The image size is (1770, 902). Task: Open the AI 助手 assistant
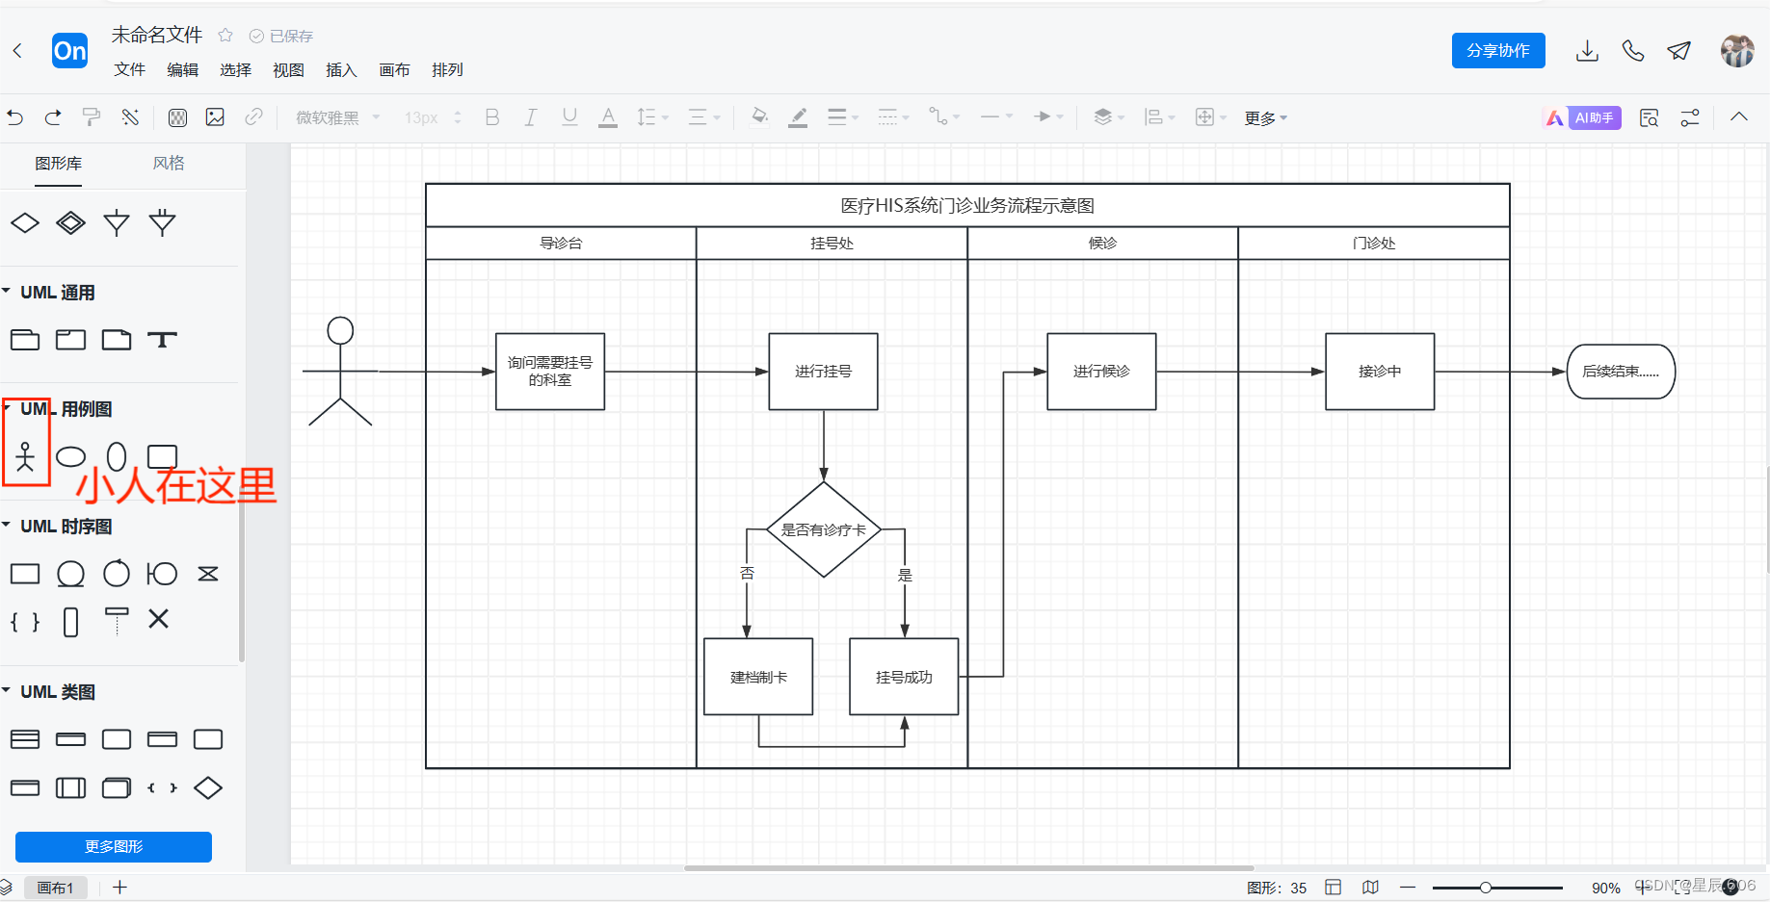pyautogui.click(x=1582, y=116)
